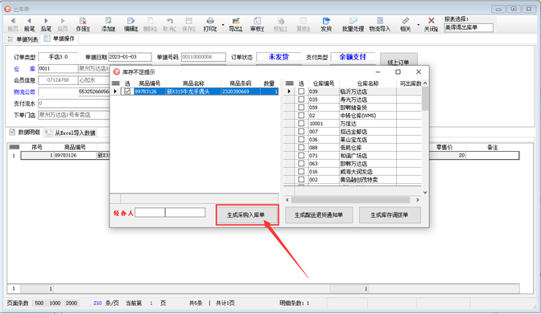Open logistics import (物流导入)

380,24
